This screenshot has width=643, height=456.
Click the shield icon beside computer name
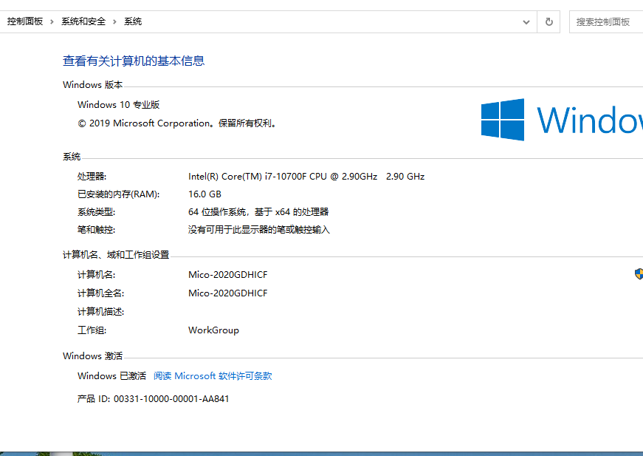pyautogui.click(x=639, y=274)
